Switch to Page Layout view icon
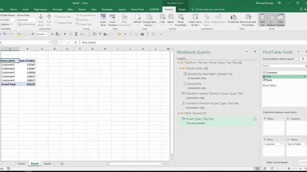Screen dimensions: 307x172 pyautogui.click(x=265, y=169)
